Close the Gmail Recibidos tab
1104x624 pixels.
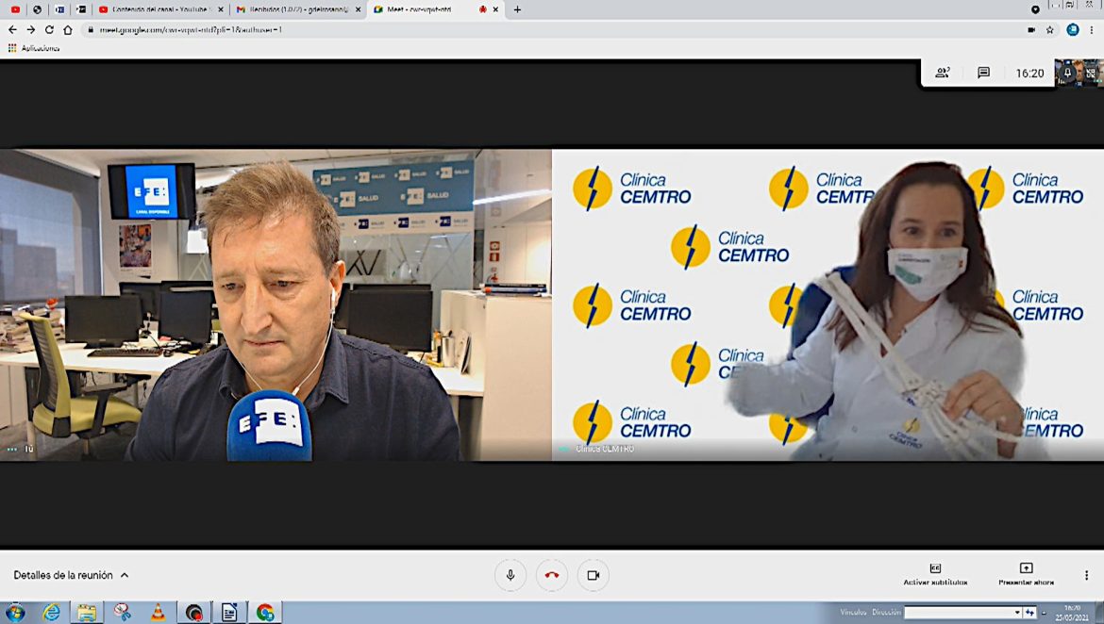358,9
